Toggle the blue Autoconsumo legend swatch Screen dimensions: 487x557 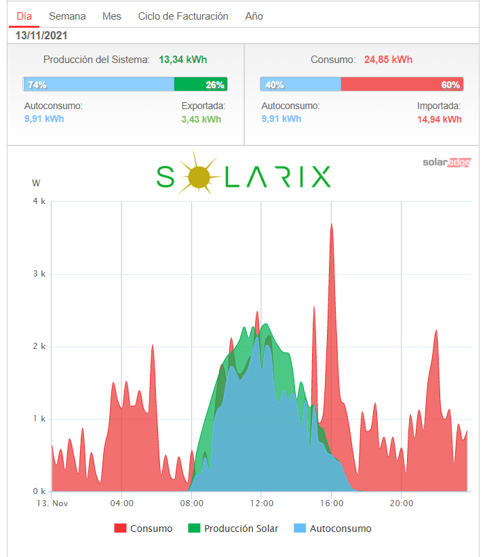(x=300, y=529)
